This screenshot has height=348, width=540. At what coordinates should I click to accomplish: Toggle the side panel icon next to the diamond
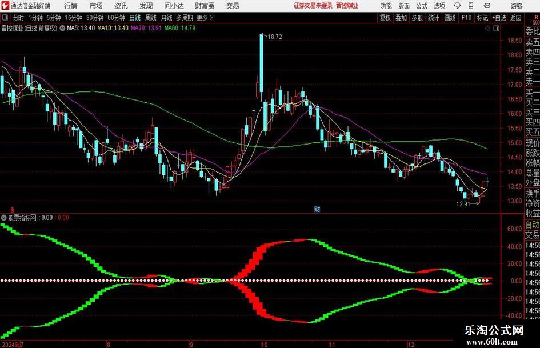496,29
